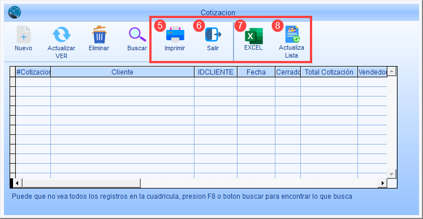423x219 pixels.
Task: Click the Actualizar VER refresh icon
Action: tap(62, 34)
